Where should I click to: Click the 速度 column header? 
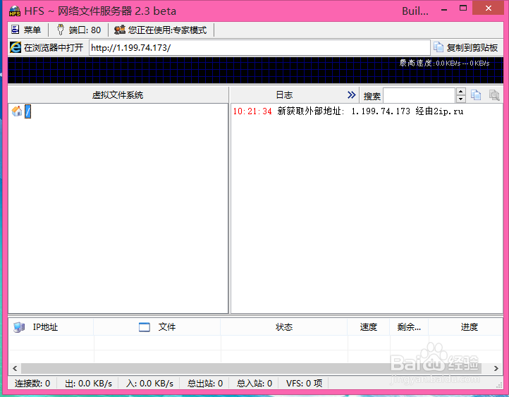click(x=369, y=327)
